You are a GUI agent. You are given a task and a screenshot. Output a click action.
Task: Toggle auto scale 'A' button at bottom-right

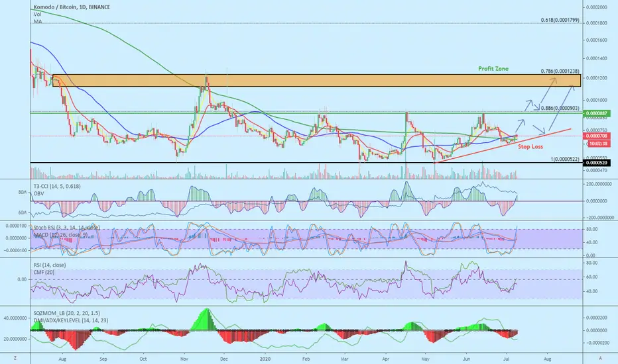click(600, 358)
